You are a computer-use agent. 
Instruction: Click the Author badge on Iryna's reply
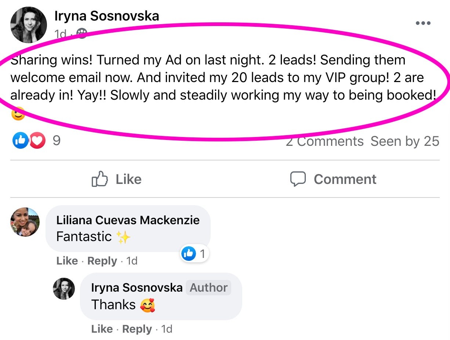pos(208,288)
